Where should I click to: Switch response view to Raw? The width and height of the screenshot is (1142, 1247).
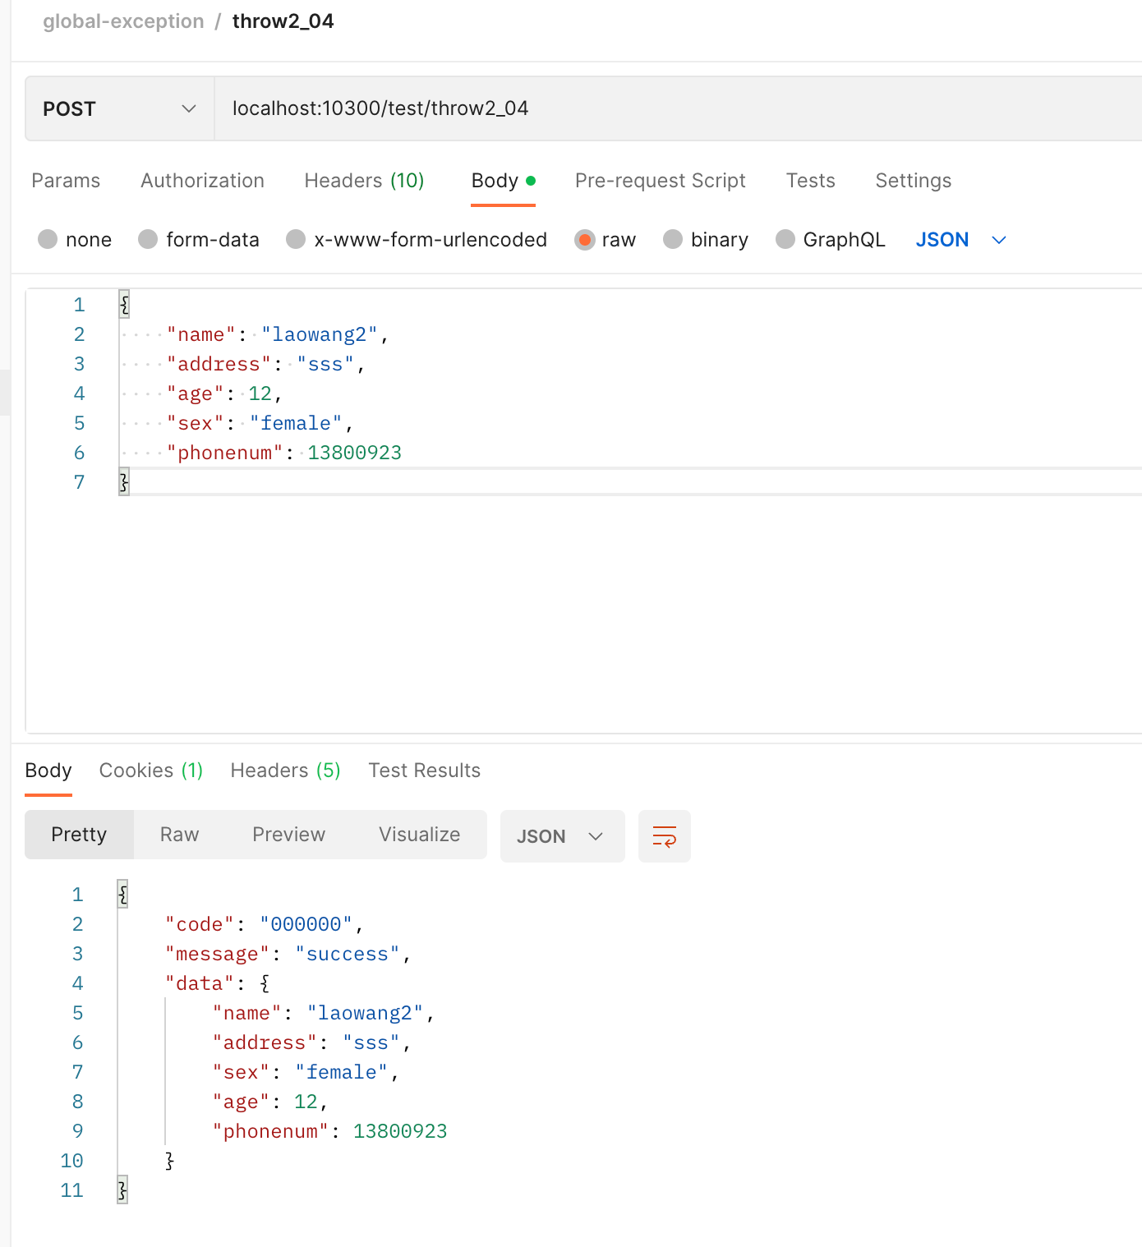tap(179, 835)
